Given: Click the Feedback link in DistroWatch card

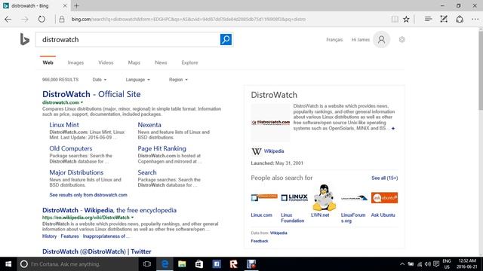Looking at the screenshot, I should [x=260, y=241].
